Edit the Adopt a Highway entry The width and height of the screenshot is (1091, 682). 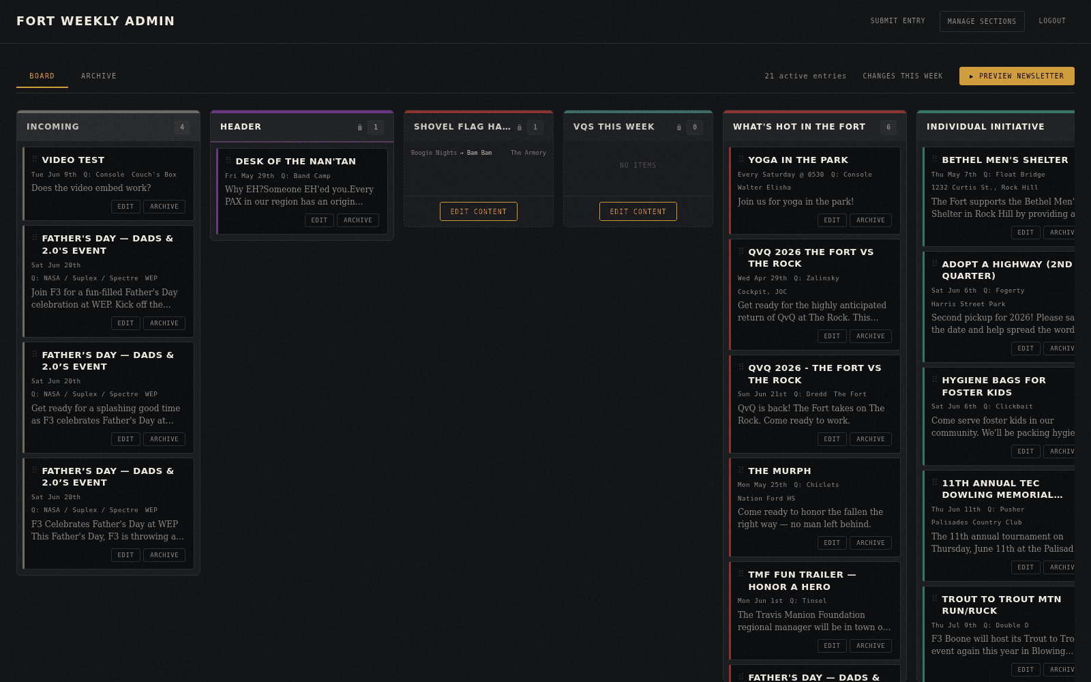[x=1026, y=349]
